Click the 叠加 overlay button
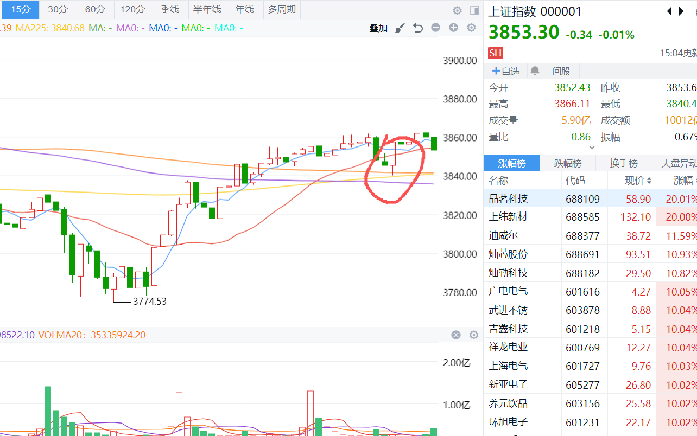Viewport: 697px width, 436px height. pos(378,28)
